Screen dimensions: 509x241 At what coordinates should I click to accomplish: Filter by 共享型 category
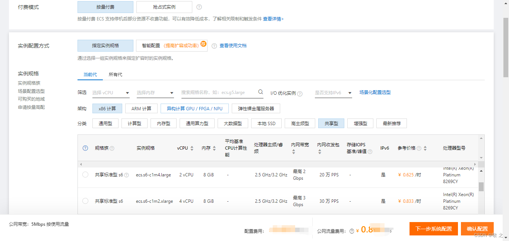[331, 124]
